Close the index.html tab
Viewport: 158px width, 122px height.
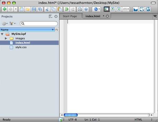[107, 16]
